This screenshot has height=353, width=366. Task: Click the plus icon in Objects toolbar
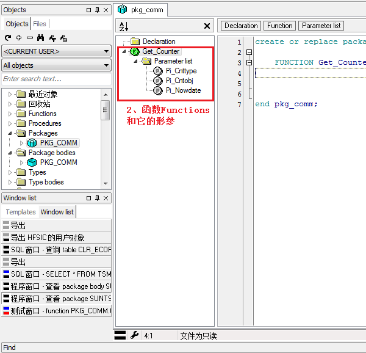click(x=19, y=38)
